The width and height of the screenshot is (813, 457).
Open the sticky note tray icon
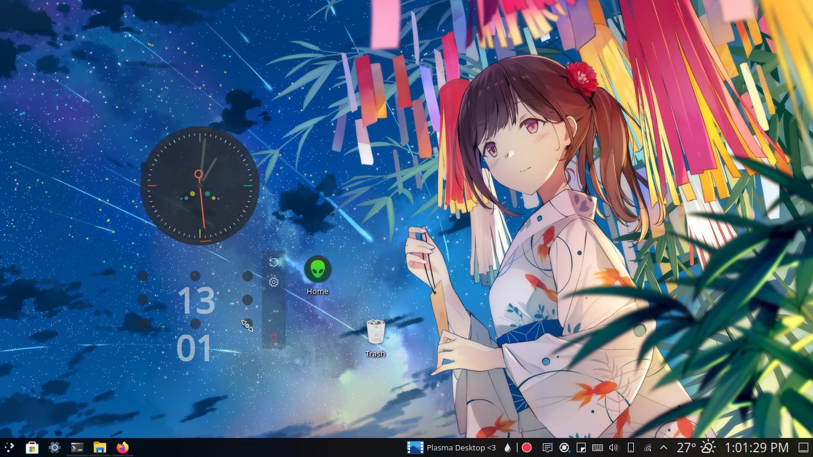[x=581, y=447]
